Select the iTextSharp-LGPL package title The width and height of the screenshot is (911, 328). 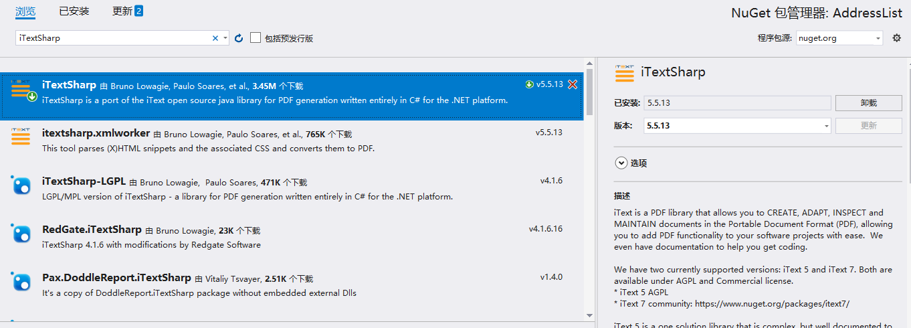point(84,181)
